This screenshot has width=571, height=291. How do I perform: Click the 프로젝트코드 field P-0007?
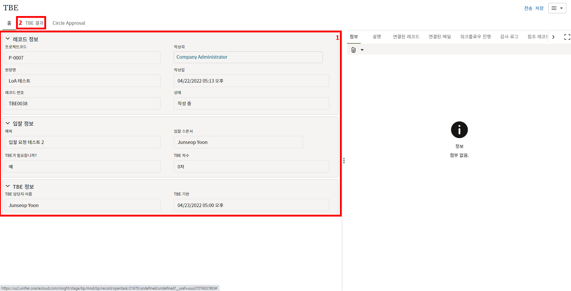click(82, 58)
